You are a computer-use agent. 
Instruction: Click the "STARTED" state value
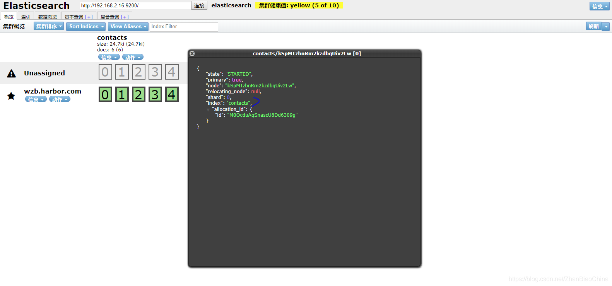coord(238,74)
